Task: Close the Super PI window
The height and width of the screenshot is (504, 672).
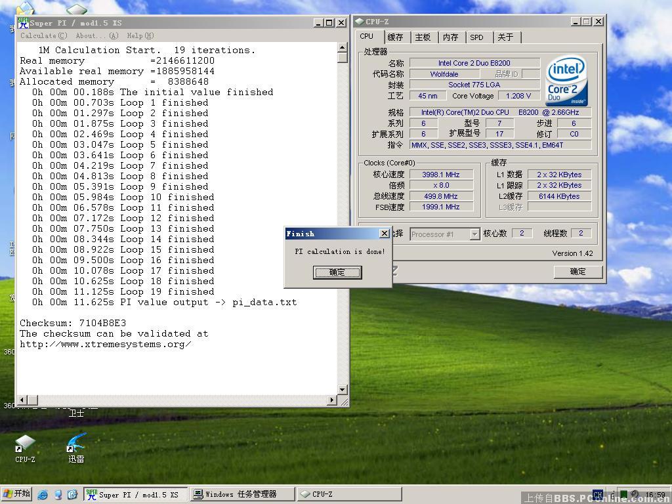Action: tap(341, 23)
